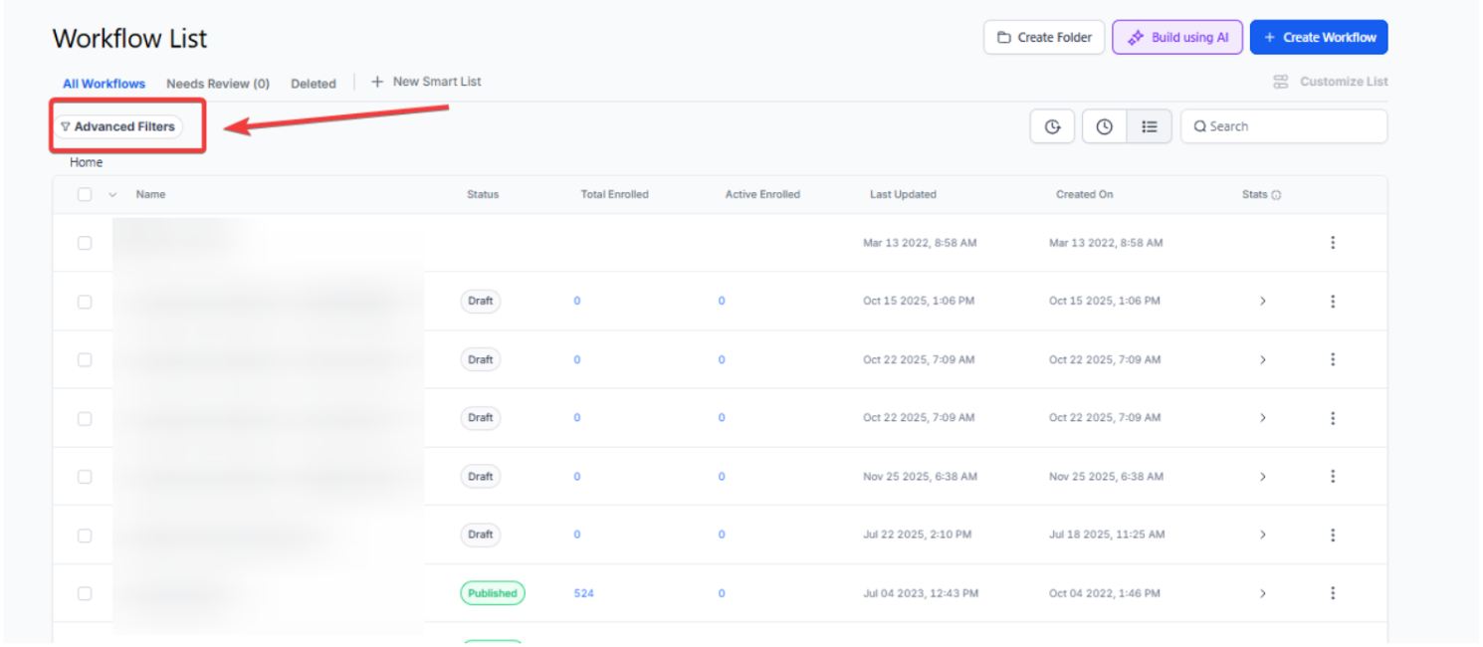Open the Deleted workflows tab
This screenshot has height=647, width=1483.
point(313,84)
